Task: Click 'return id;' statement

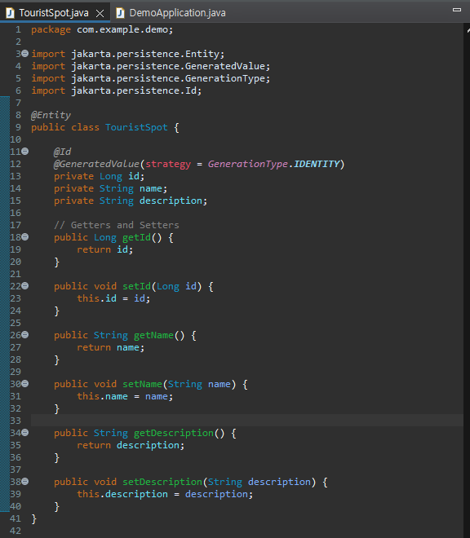Action: click(x=104, y=249)
